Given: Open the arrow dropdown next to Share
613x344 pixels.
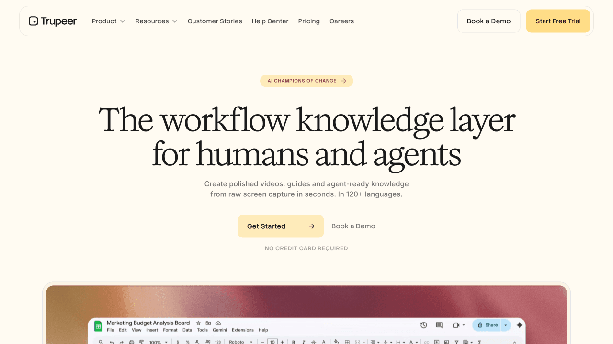Looking at the screenshot, I should click(505, 325).
